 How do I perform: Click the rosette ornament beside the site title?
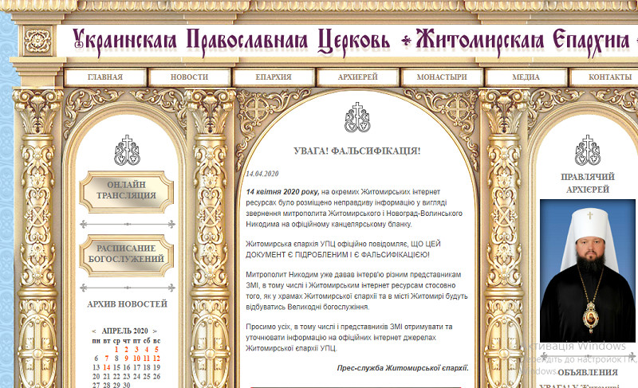37,40
